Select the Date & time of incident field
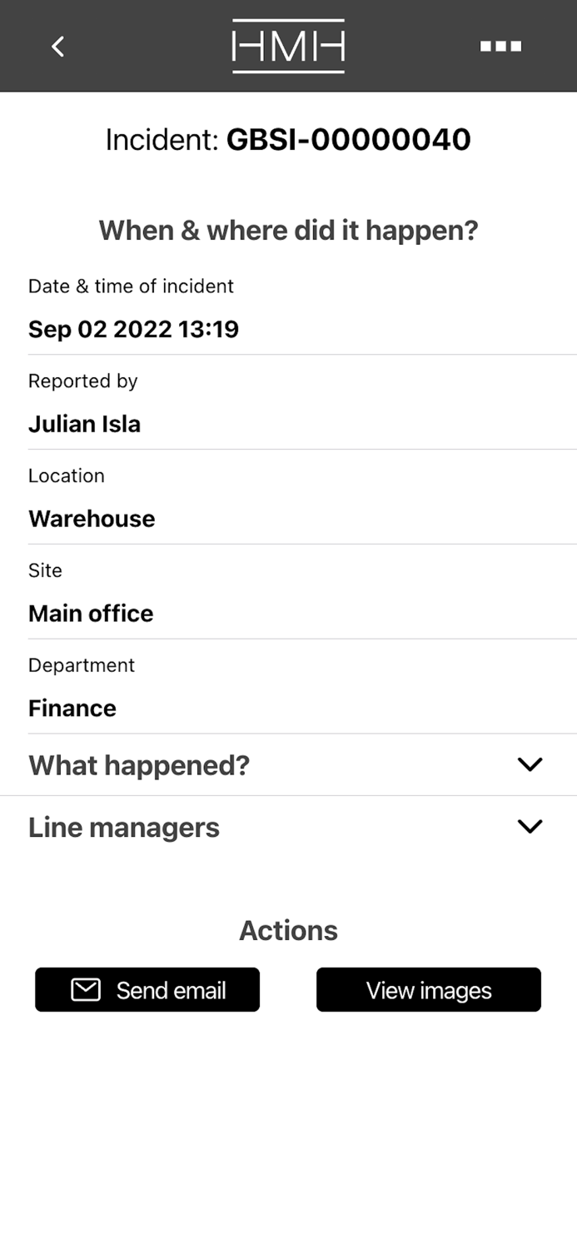 click(x=133, y=329)
